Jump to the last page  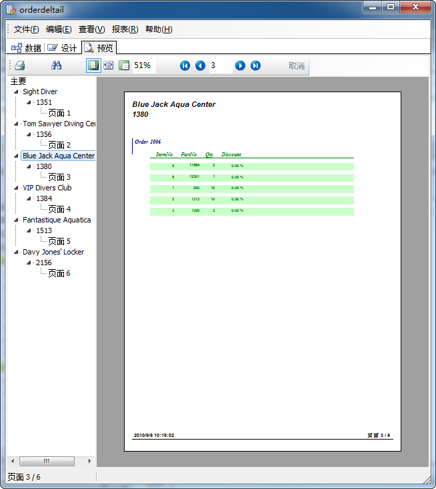click(x=255, y=65)
